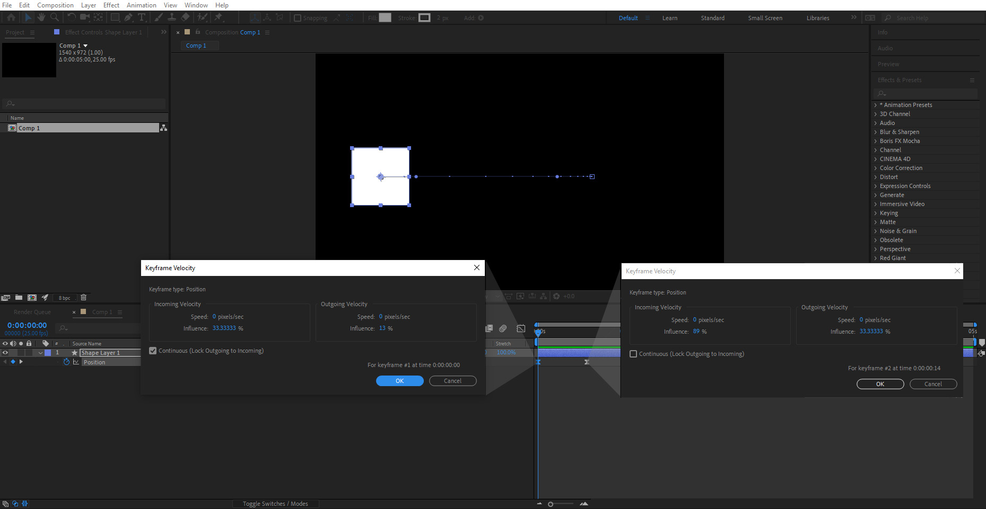Switch to the Render Queue tab

point(32,312)
